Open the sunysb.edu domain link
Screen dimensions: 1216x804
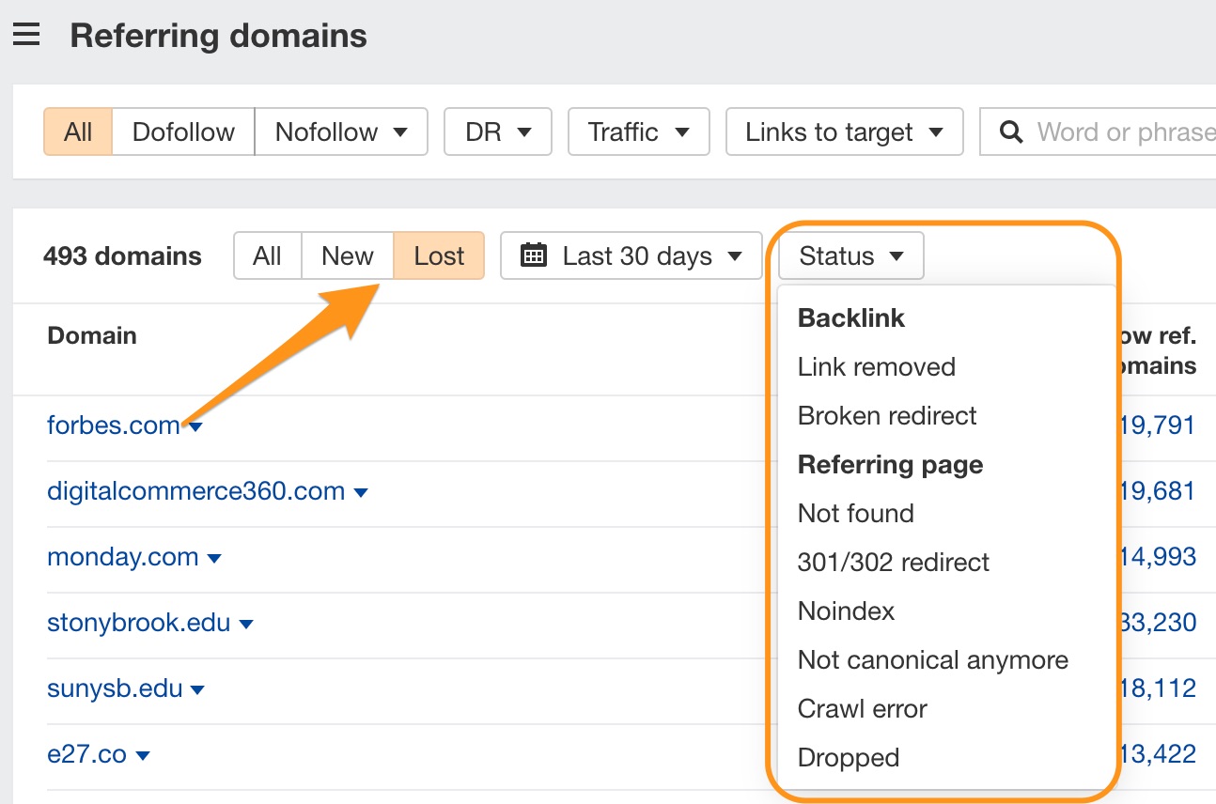point(115,688)
